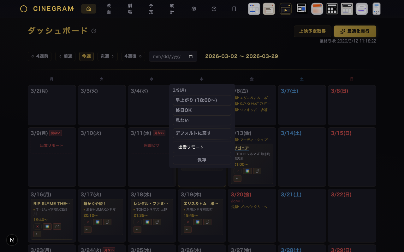Set the day to 見ない in the popup
The height and width of the screenshot is (252, 404).
(202, 120)
